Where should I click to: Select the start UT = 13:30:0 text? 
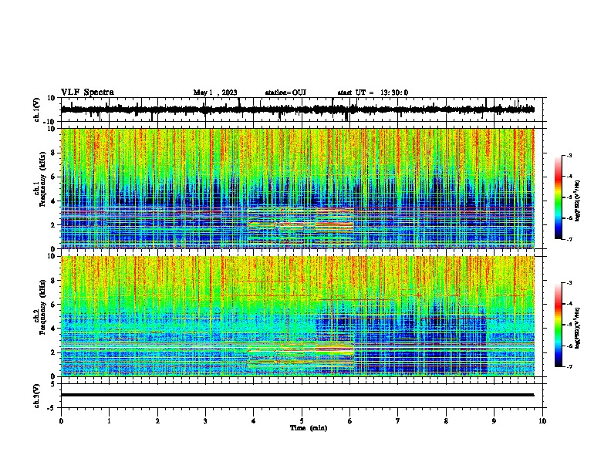point(373,93)
